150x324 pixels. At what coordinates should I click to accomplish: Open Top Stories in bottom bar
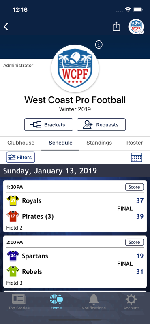pos(19,302)
